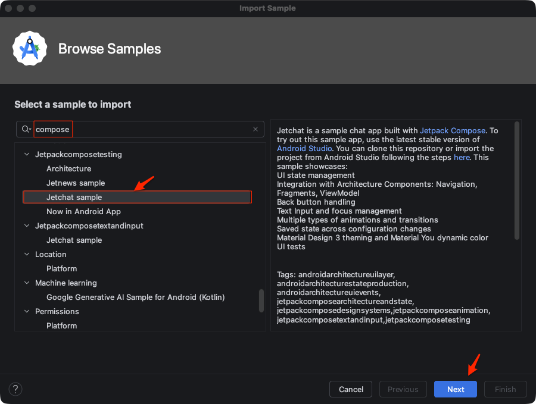Select Jetchat sample under Jetpackcomposetesting
The image size is (536, 404).
pyautogui.click(x=137, y=197)
